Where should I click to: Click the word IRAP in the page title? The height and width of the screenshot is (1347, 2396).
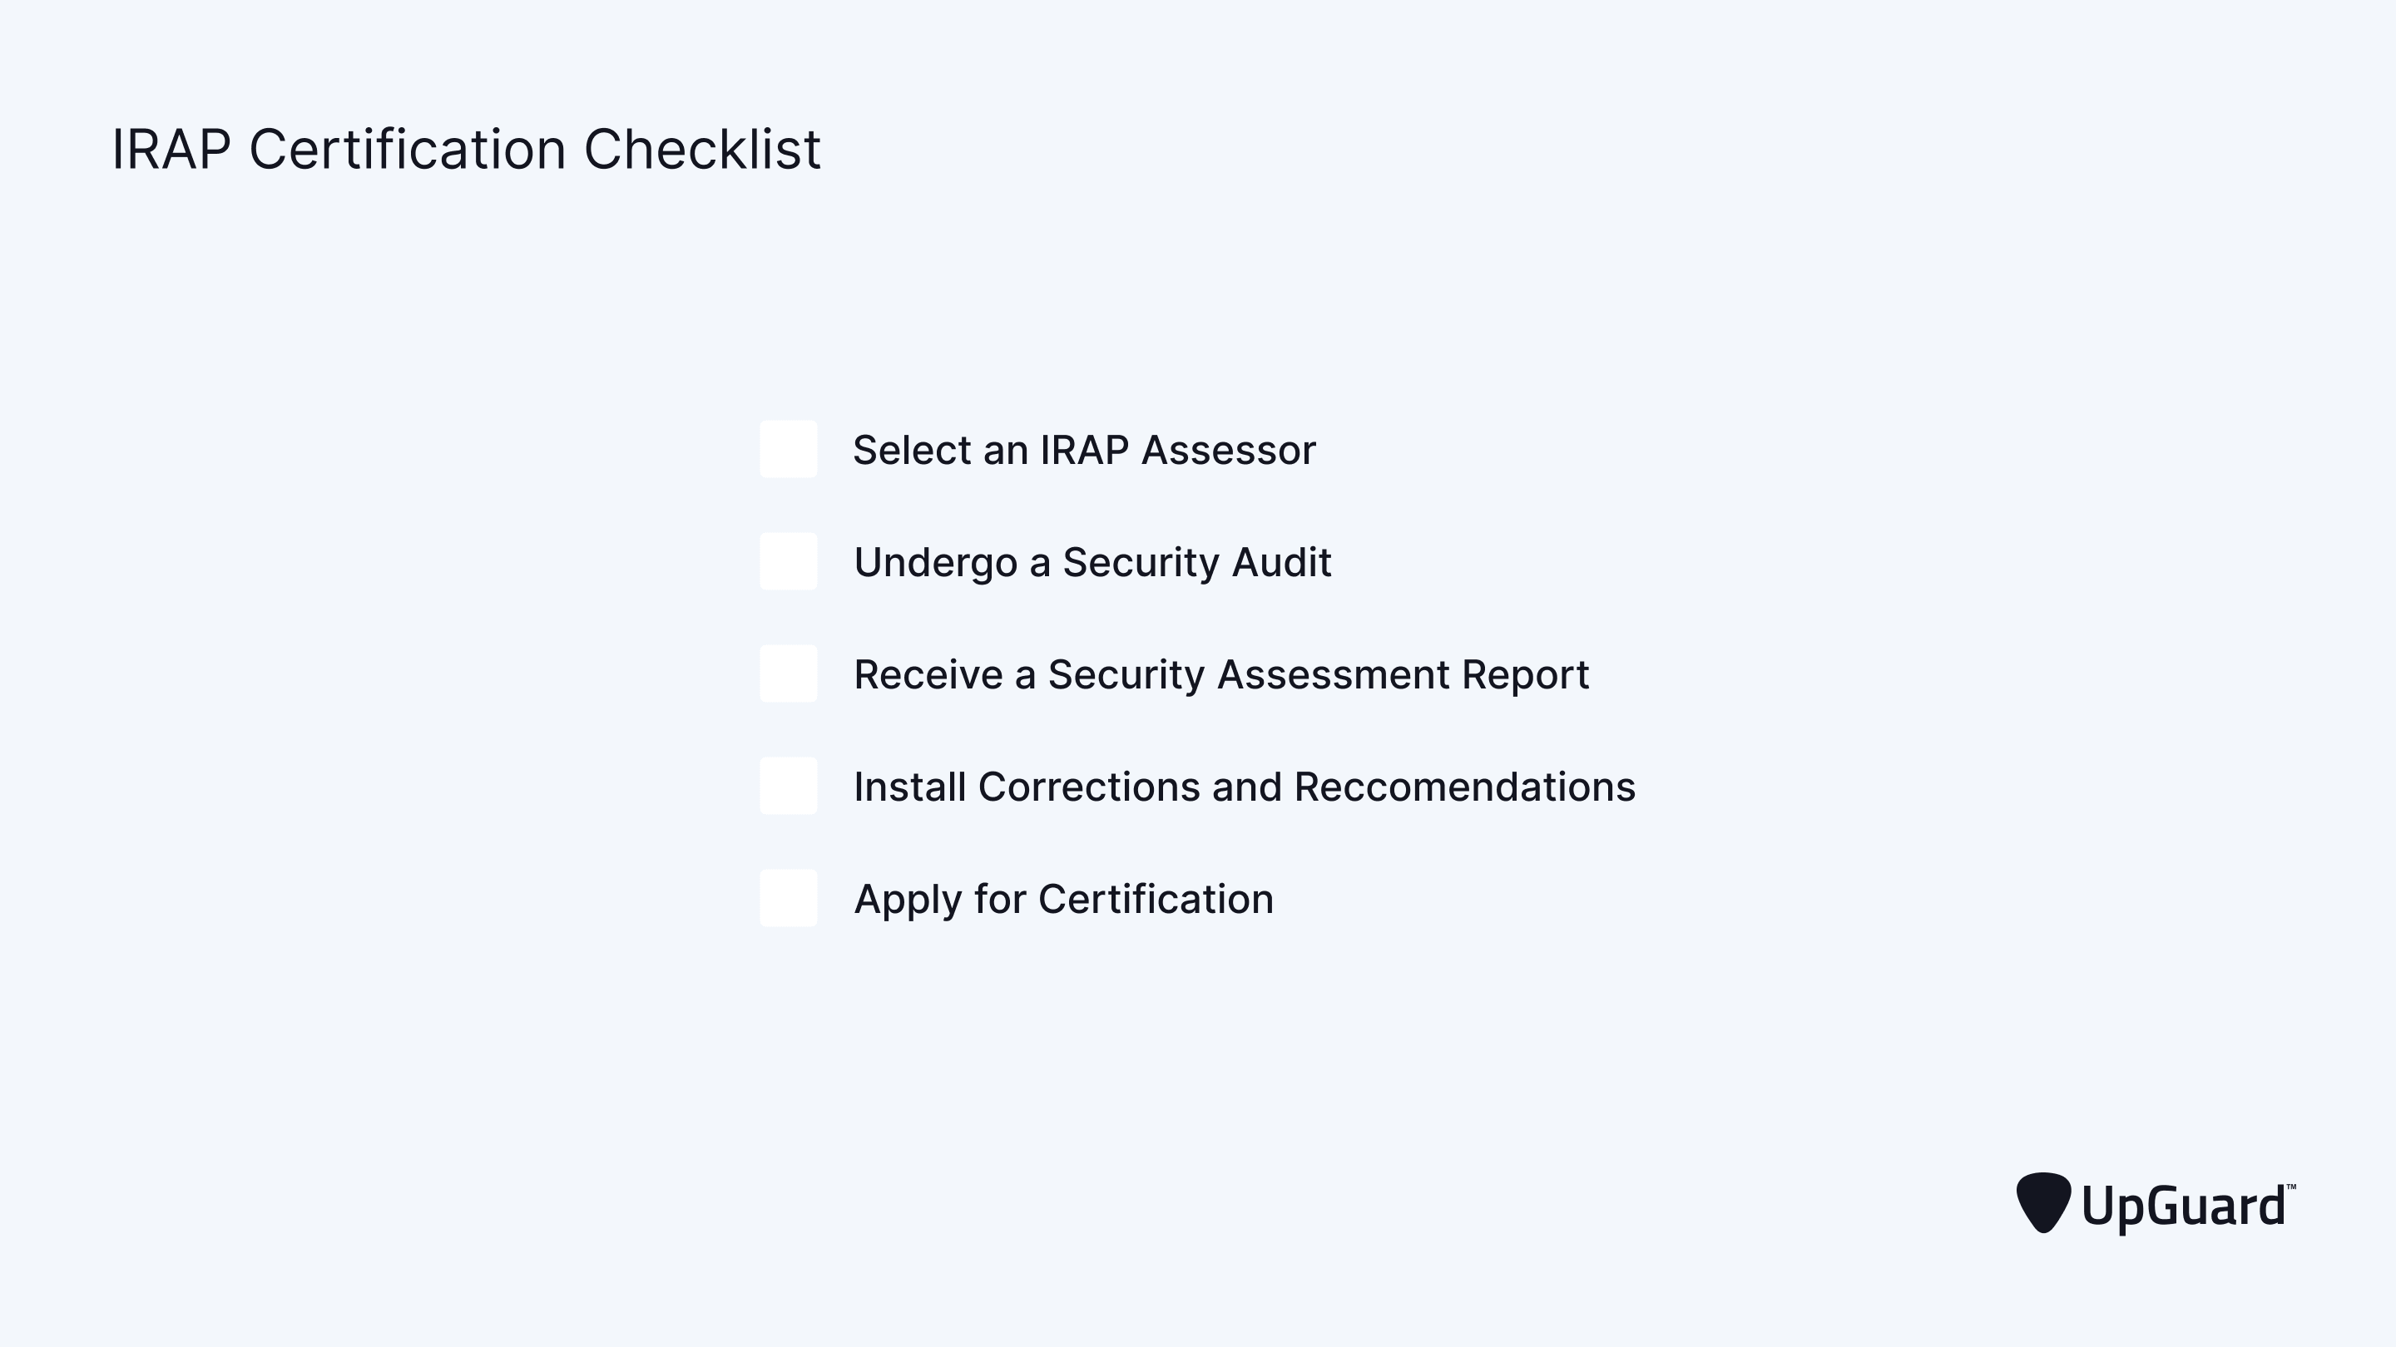171,149
